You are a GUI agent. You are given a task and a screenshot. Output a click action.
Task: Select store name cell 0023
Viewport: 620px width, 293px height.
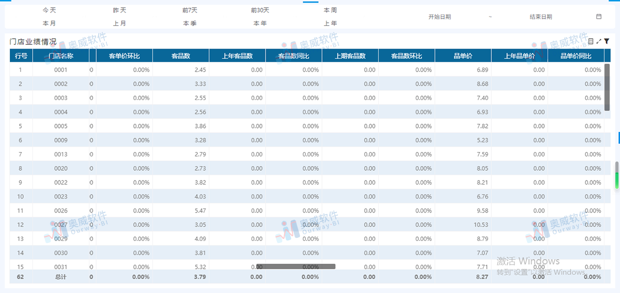(61, 197)
